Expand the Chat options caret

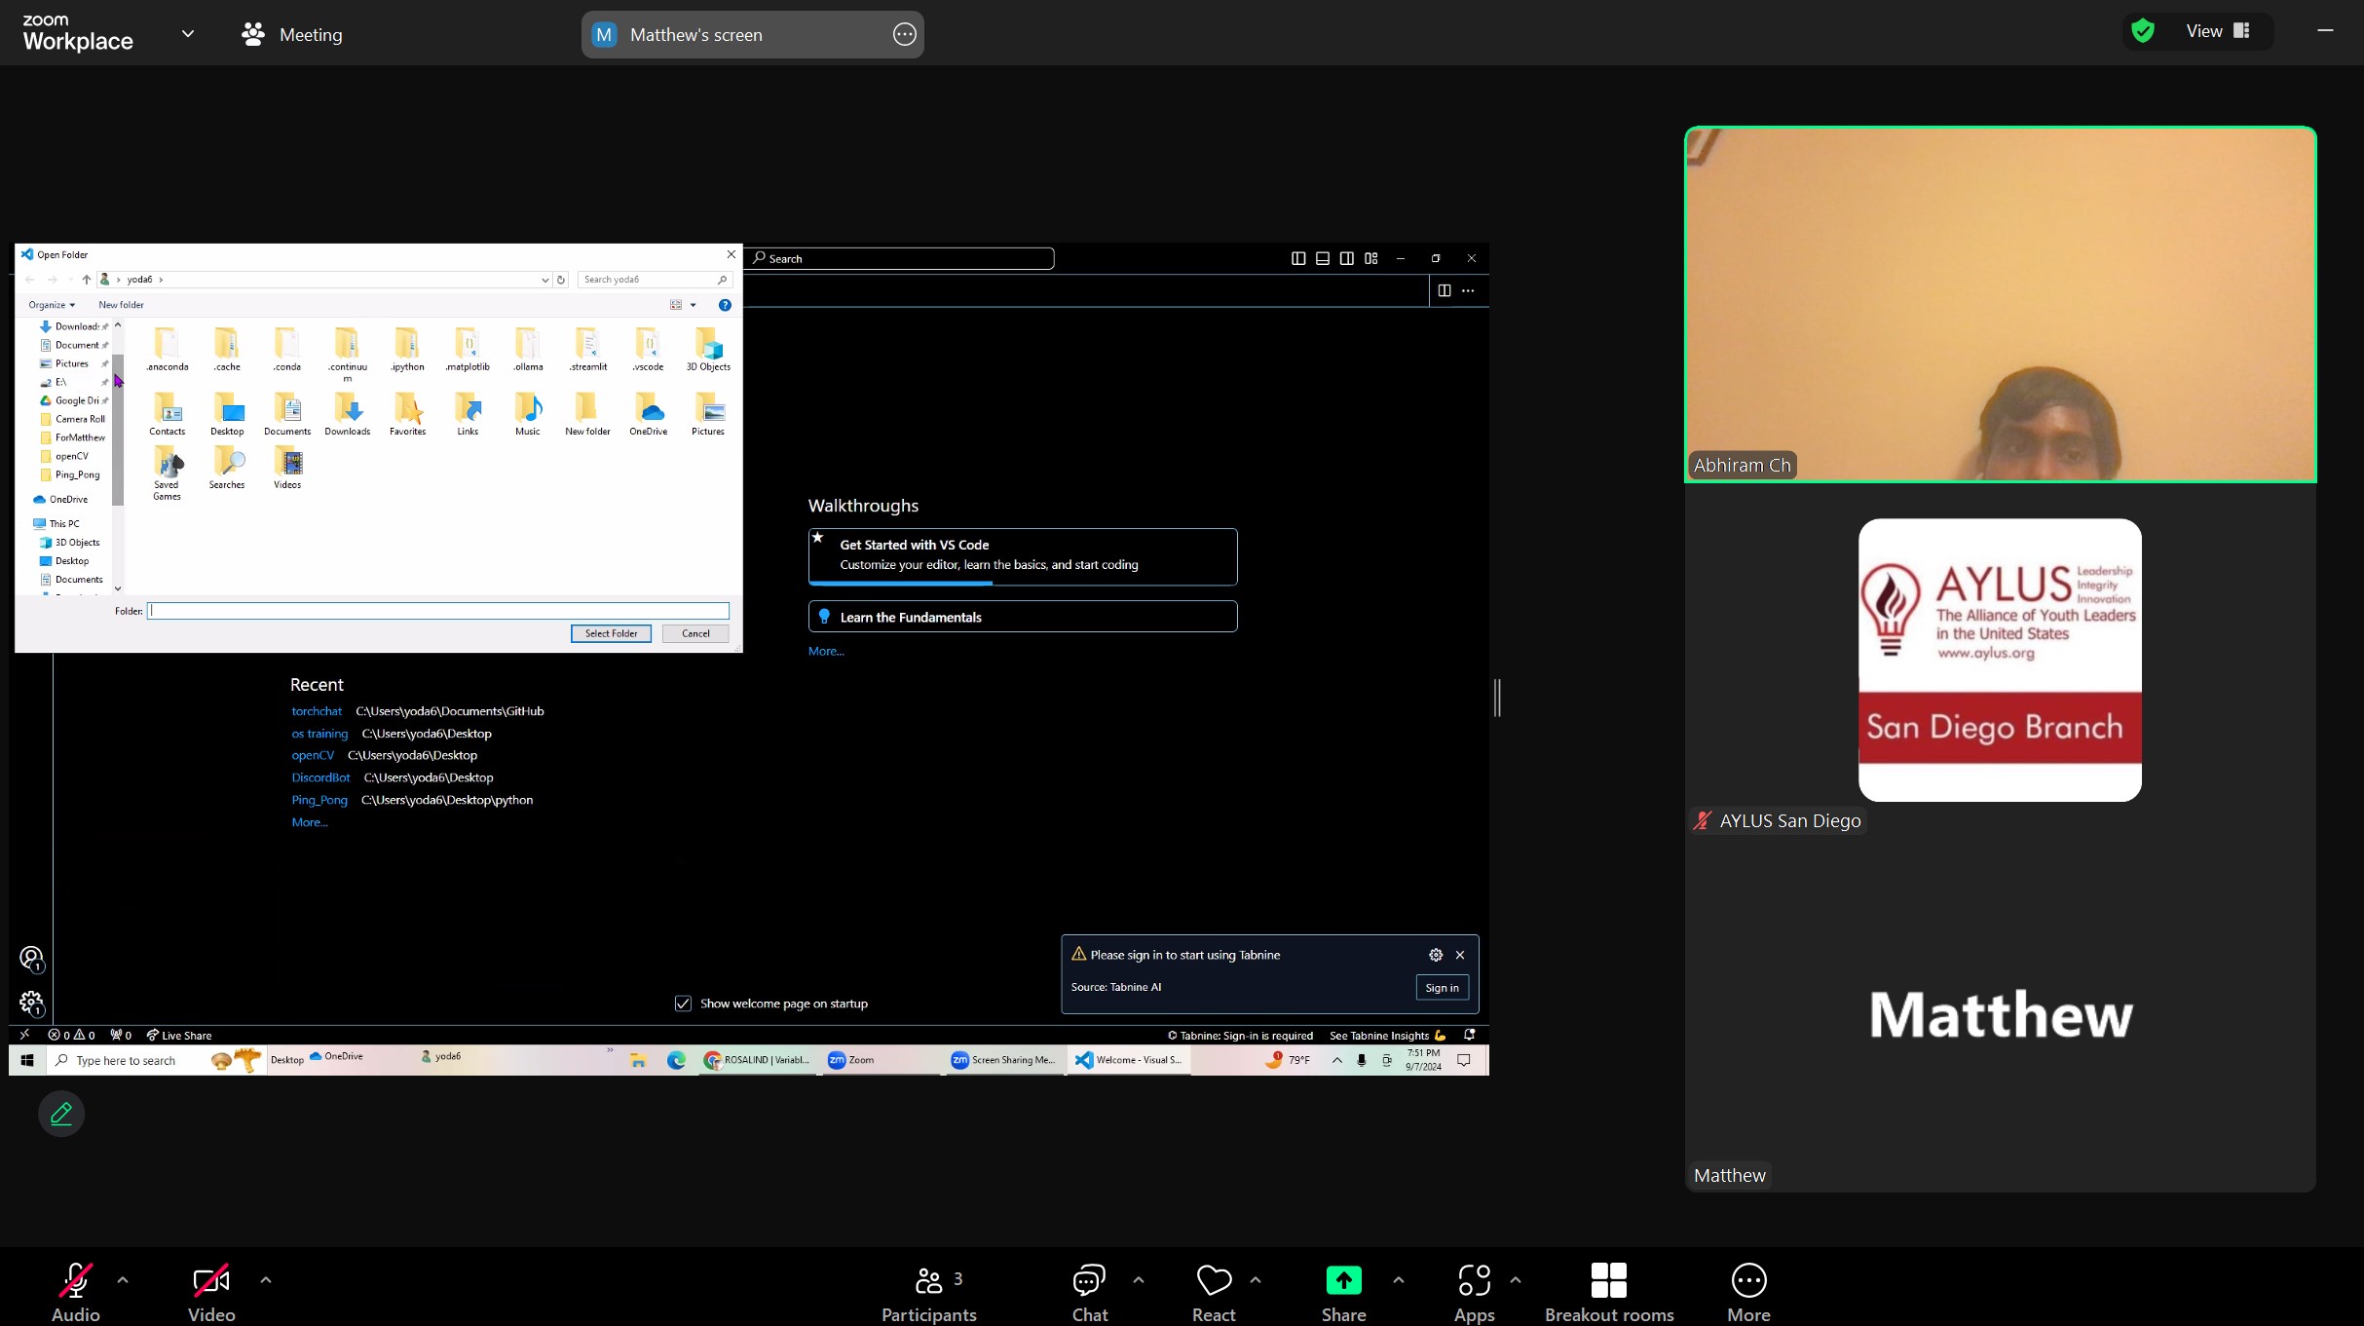coord(1139,1280)
